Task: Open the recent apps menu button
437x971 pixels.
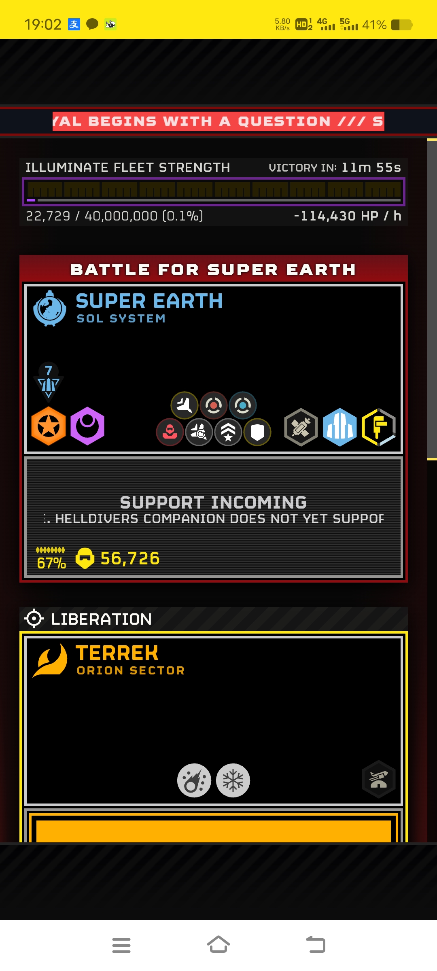Action: pos(121,945)
